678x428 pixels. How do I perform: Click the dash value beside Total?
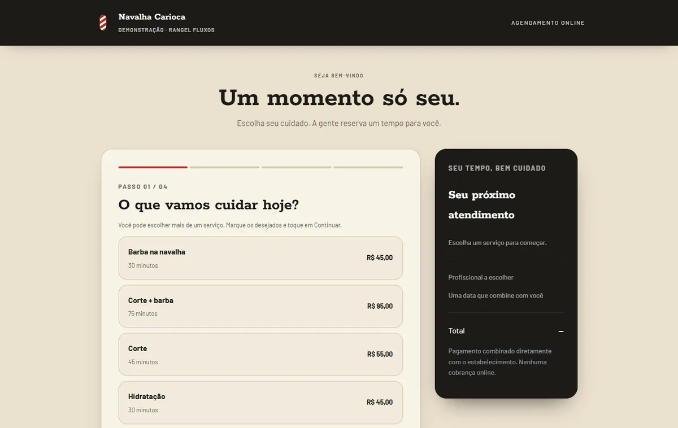click(x=560, y=331)
